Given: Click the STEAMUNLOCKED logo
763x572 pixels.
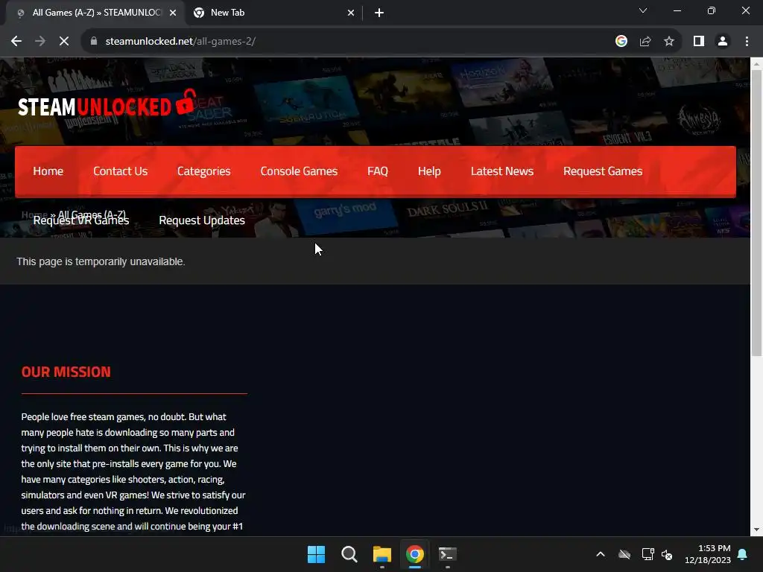Looking at the screenshot, I should click(107, 104).
